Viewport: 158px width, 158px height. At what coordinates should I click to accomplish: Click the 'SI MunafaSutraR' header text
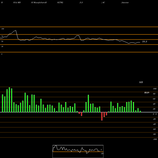(x=39, y=3)
